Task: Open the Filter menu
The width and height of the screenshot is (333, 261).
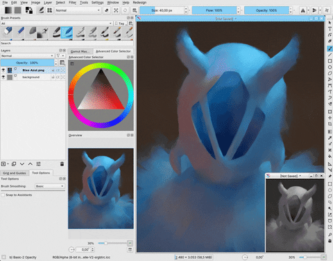Action: (72, 3)
